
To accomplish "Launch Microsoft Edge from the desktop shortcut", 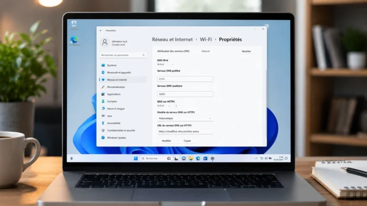I will [x=74, y=41].
